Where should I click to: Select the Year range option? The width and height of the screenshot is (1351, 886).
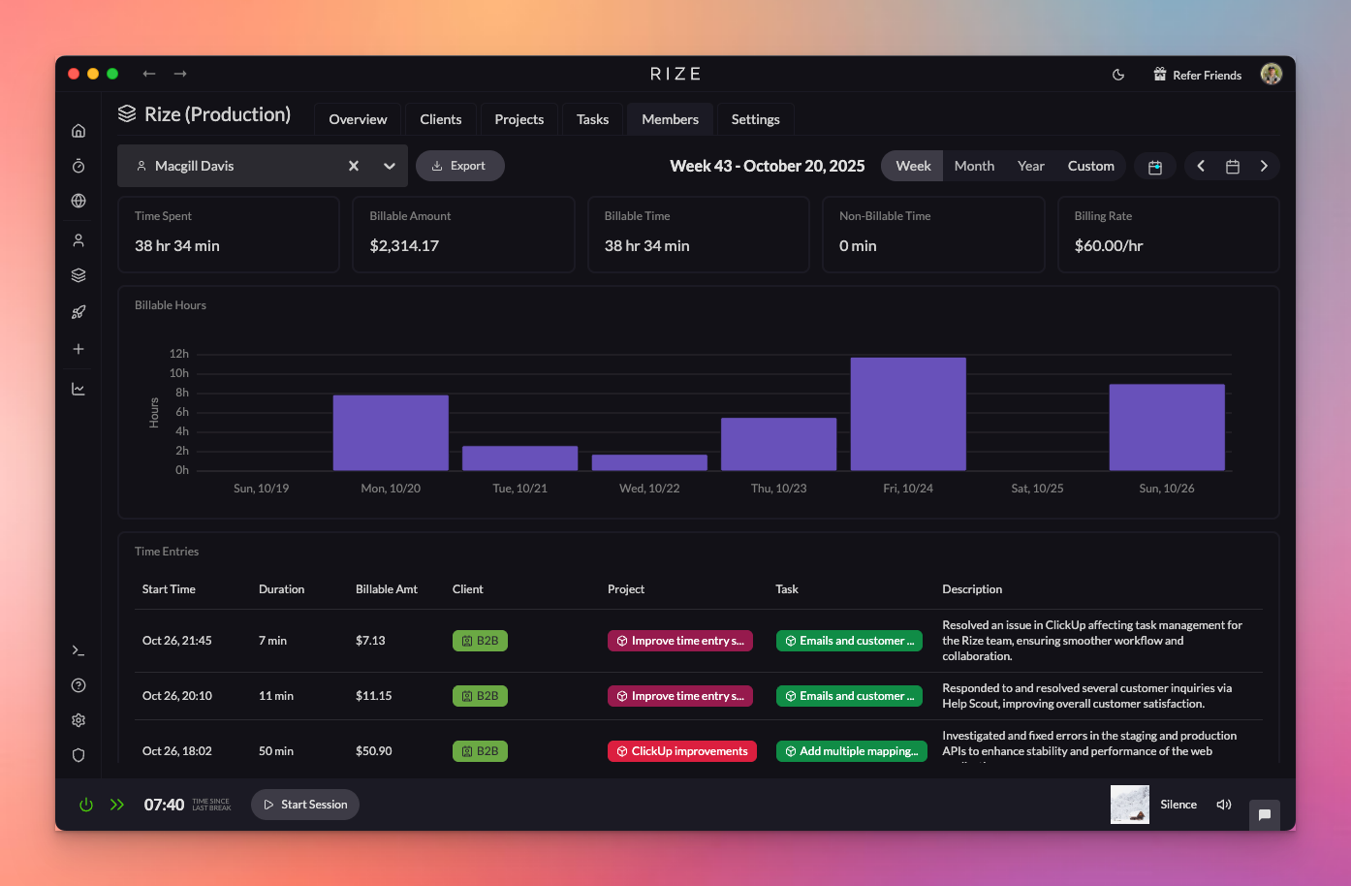(1031, 166)
